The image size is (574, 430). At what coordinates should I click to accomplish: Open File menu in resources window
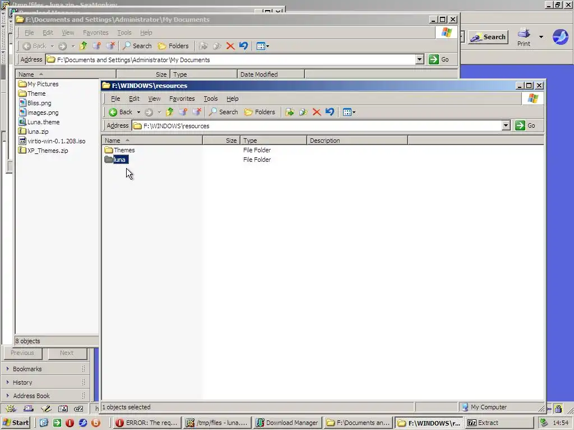[x=115, y=99]
